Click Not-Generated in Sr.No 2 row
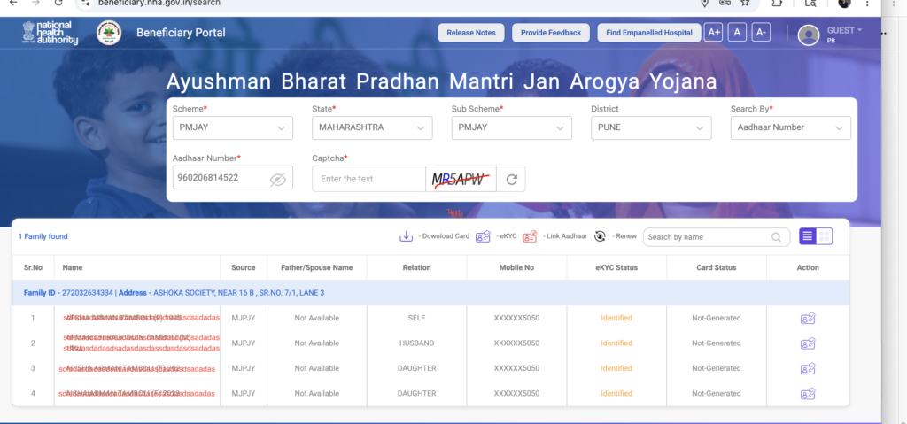 click(716, 343)
